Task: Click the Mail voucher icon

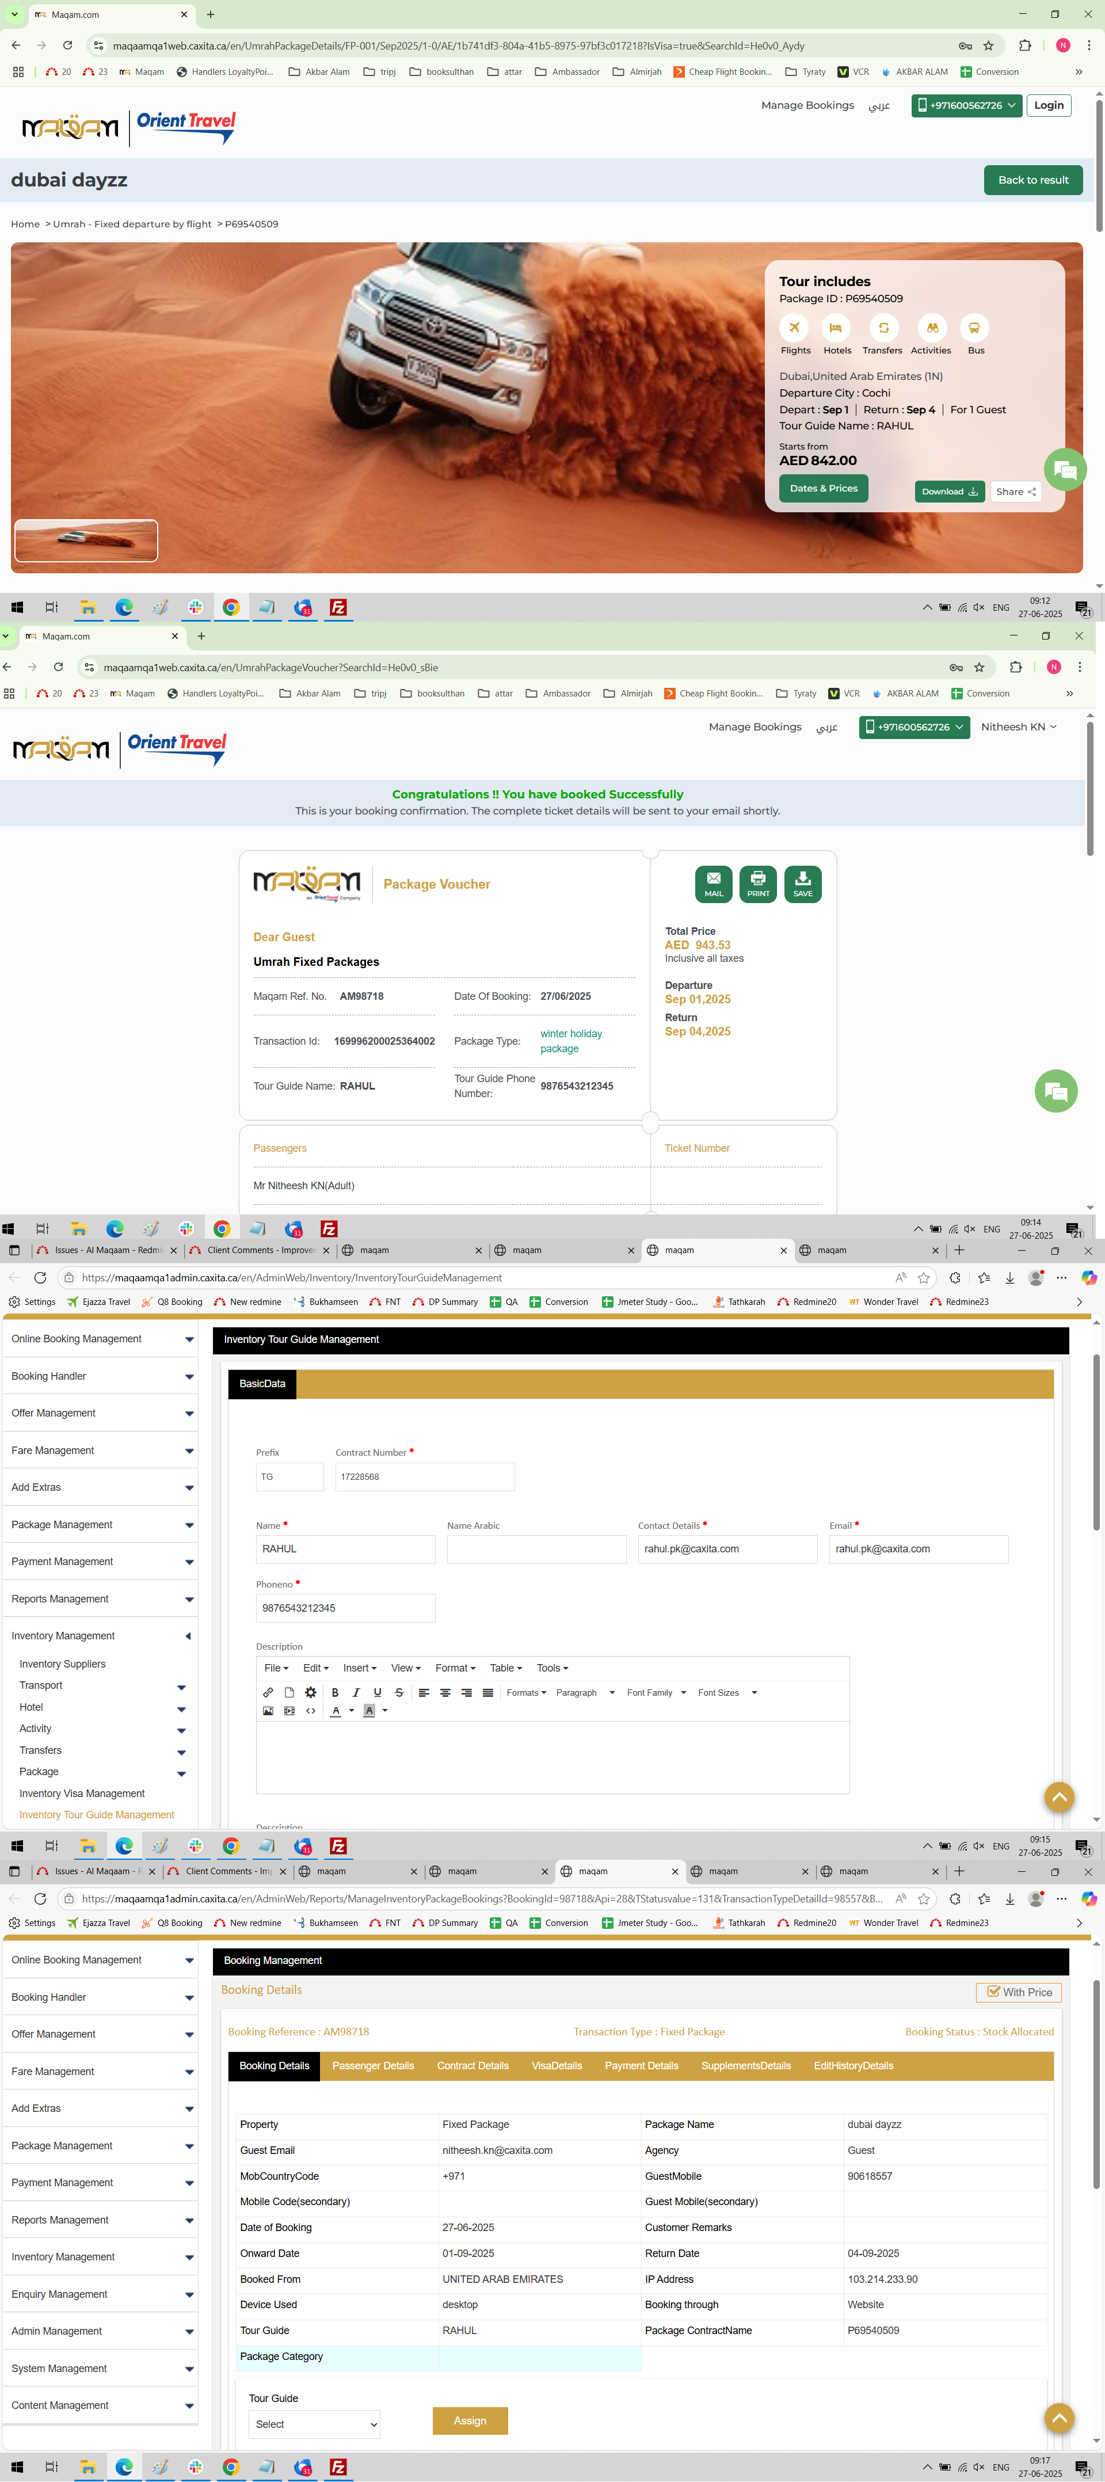Action: click(713, 882)
